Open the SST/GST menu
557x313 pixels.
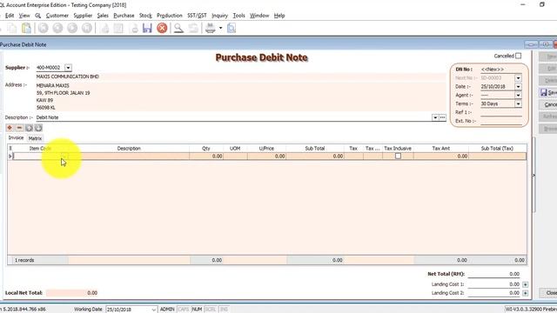197,16
